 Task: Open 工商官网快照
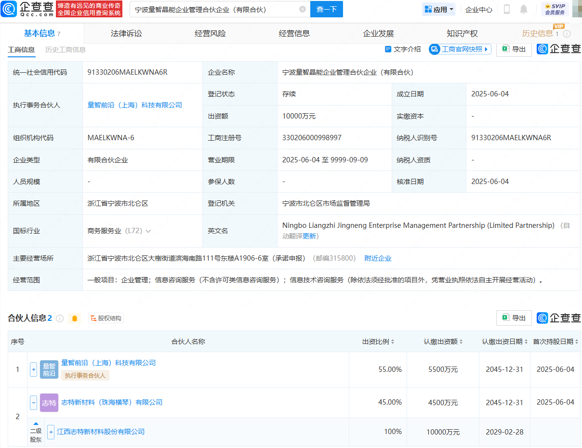pos(460,49)
